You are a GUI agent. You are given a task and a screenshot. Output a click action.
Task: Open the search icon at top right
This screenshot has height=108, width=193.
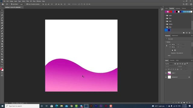(x=184, y=4)
